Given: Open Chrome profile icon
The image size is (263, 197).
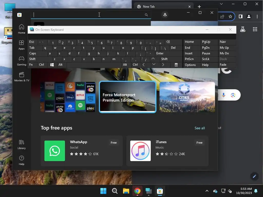Looking at the screenshot, I should pos(249,16).
